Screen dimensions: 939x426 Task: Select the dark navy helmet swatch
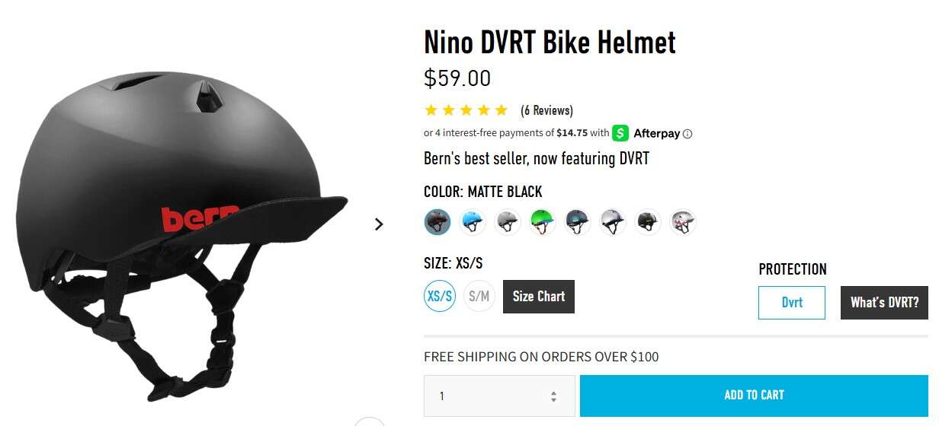click(578, 222)
